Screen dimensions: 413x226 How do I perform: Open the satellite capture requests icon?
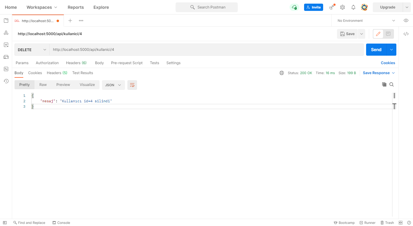click(332, 7)
